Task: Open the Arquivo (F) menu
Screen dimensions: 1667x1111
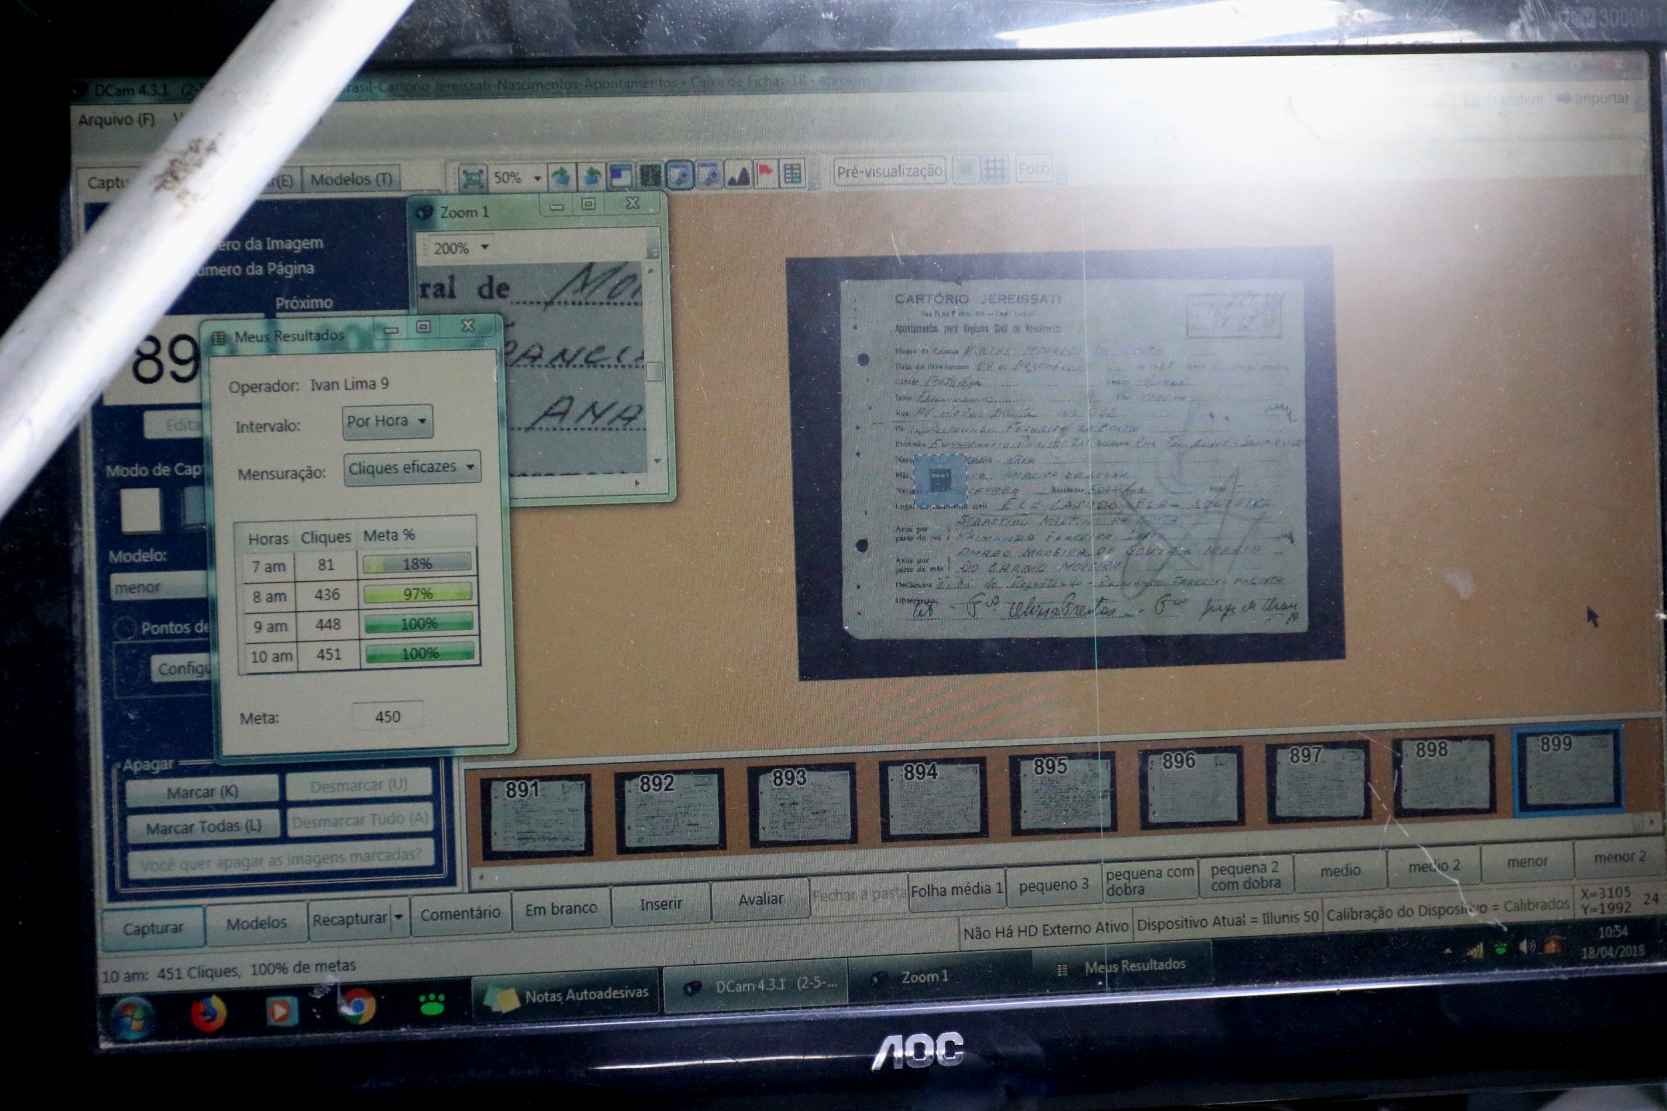Action: coord(116,120)
